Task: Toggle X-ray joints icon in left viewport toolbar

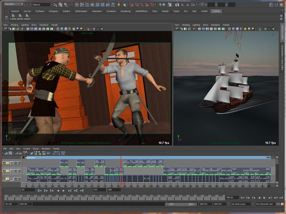Action: coord(102,29)
